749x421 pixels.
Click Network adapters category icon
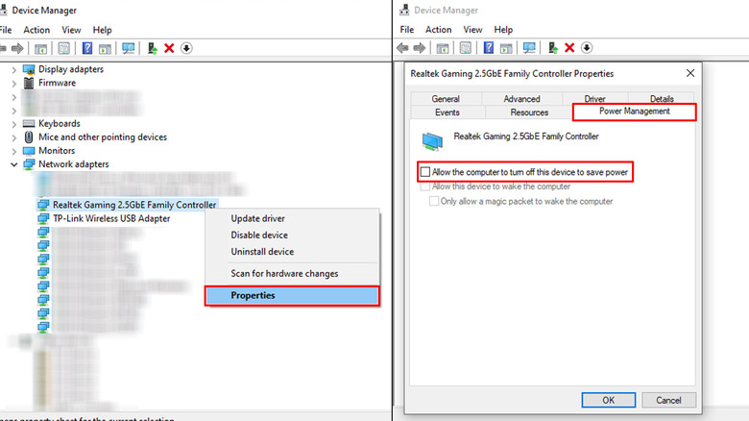coord(29,164)
